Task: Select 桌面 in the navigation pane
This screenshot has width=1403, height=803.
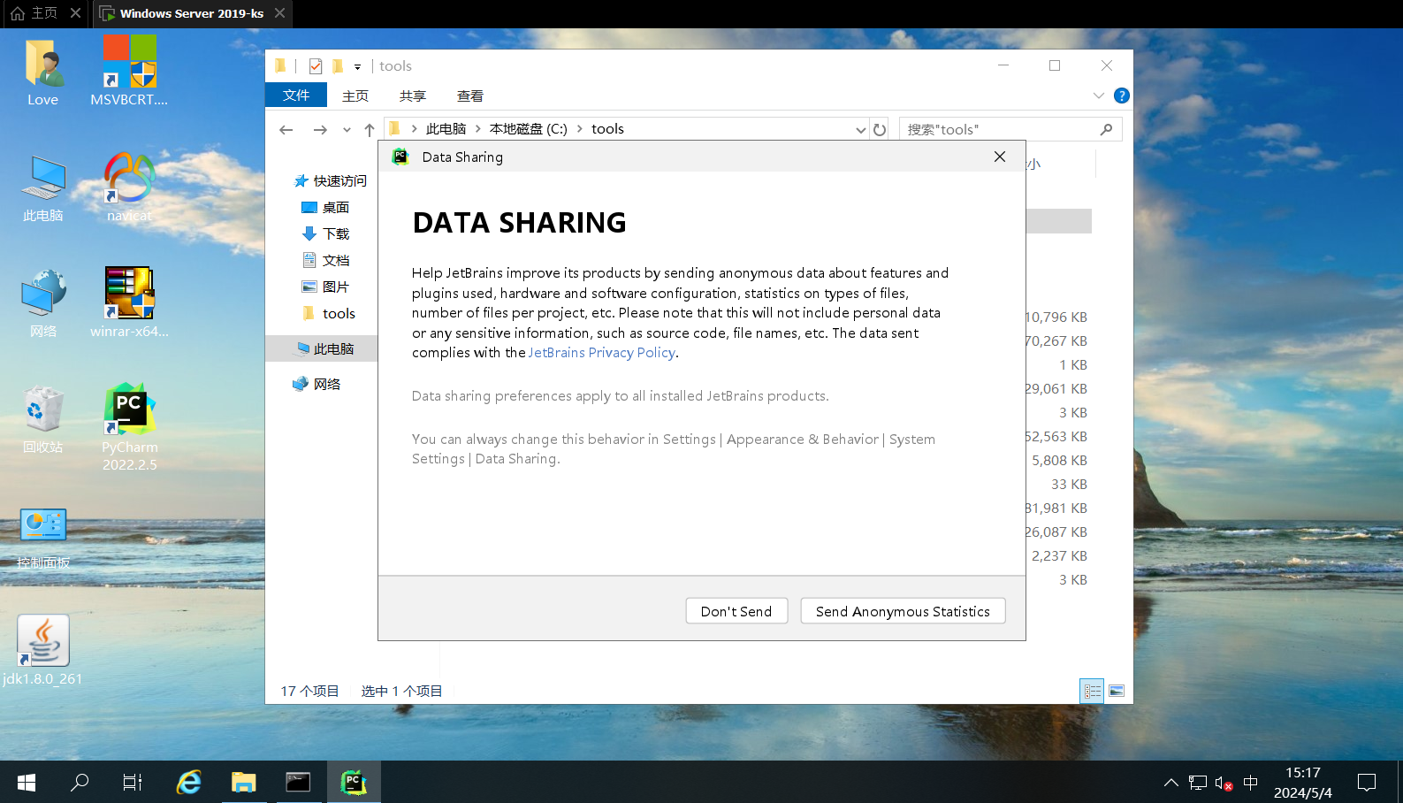Action: [x=325, y=207]
